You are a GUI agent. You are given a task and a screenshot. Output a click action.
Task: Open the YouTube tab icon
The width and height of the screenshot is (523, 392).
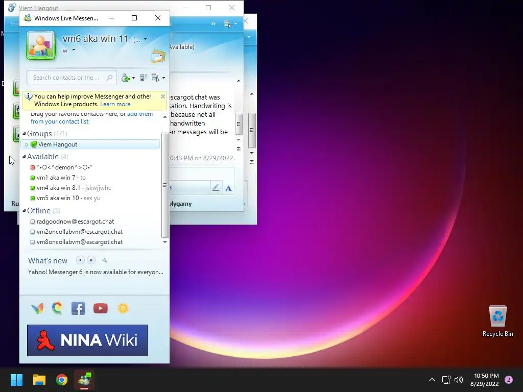(101, 308)
